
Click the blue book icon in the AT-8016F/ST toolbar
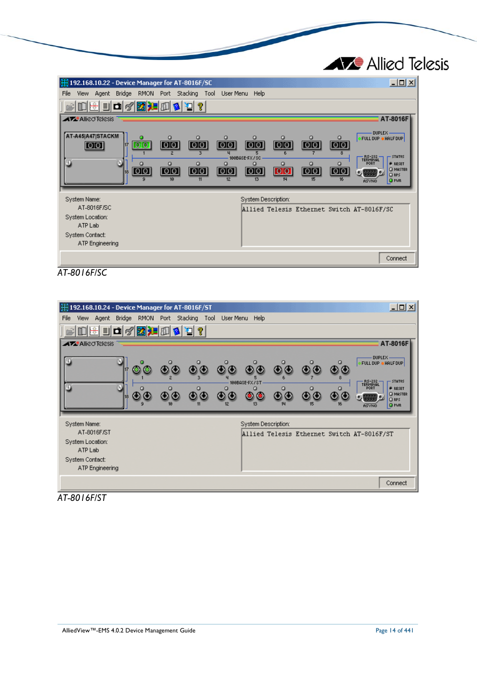(176, 331)
